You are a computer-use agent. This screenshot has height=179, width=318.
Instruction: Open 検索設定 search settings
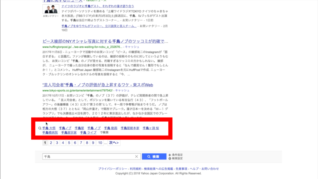[x=175, y=158]
